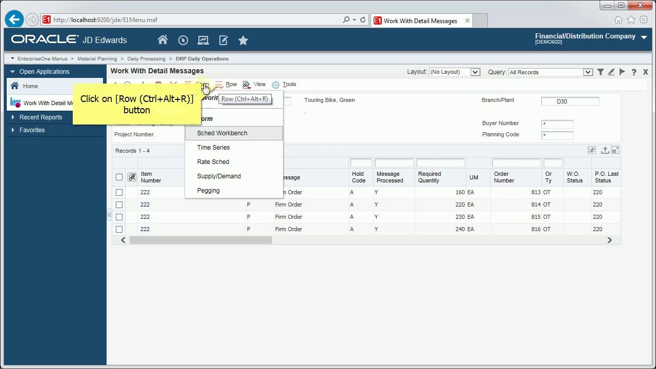Click browser favorites star icon
The image size is (656, 369).
631,20
